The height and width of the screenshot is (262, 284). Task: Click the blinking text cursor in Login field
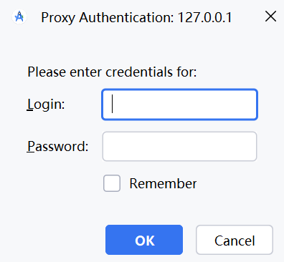click(x=112, y=104)
